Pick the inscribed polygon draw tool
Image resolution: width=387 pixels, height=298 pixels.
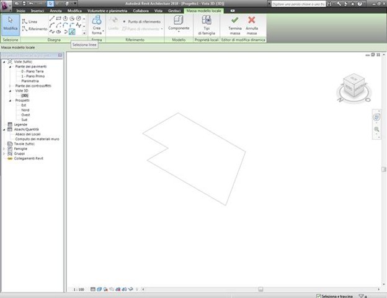pyautogui.click(x=65, y=19)
